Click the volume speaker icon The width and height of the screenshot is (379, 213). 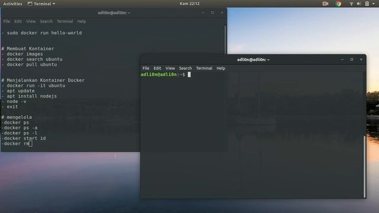click(359, 4)
